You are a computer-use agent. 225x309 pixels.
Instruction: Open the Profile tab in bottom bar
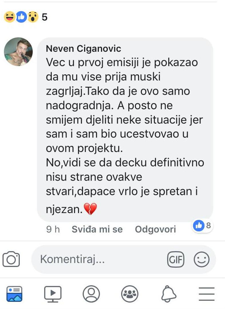coord(91,294)
